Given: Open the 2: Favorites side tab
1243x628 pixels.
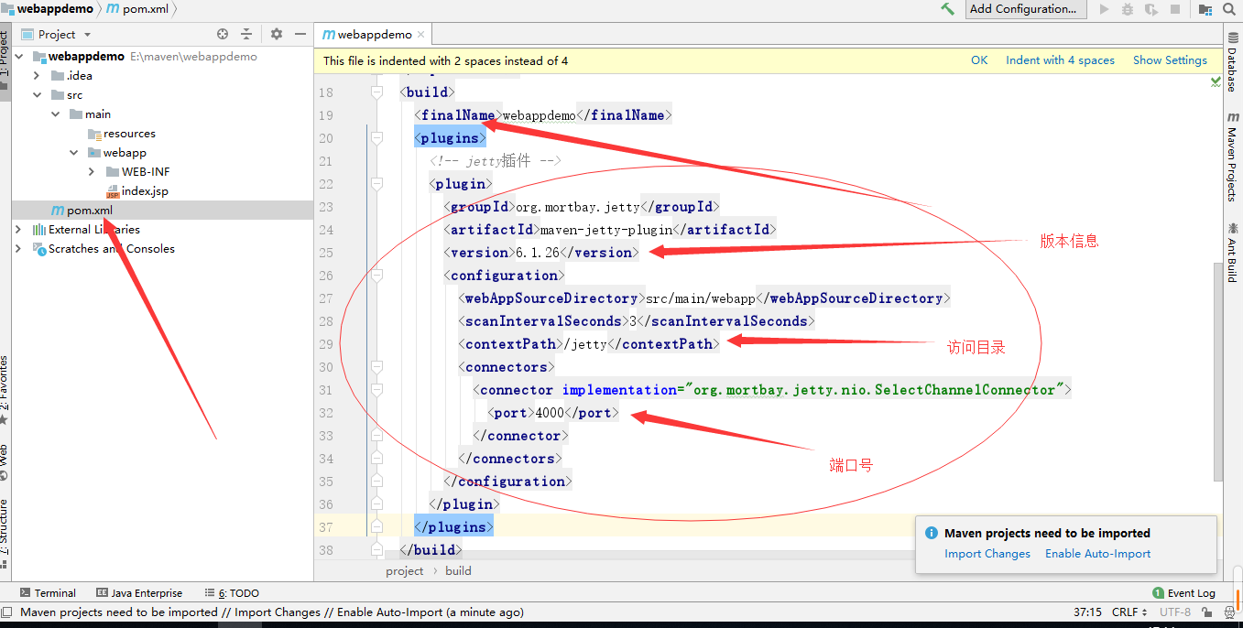Looking at the screenshot, I should point(5,389).
